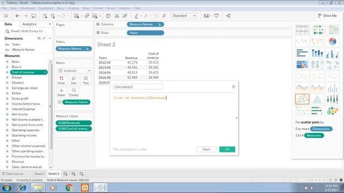Select the horizontal bars chart in Show Me
This screenshot has width=344, height=193.
pyautogui.click(x=302, y=53)
